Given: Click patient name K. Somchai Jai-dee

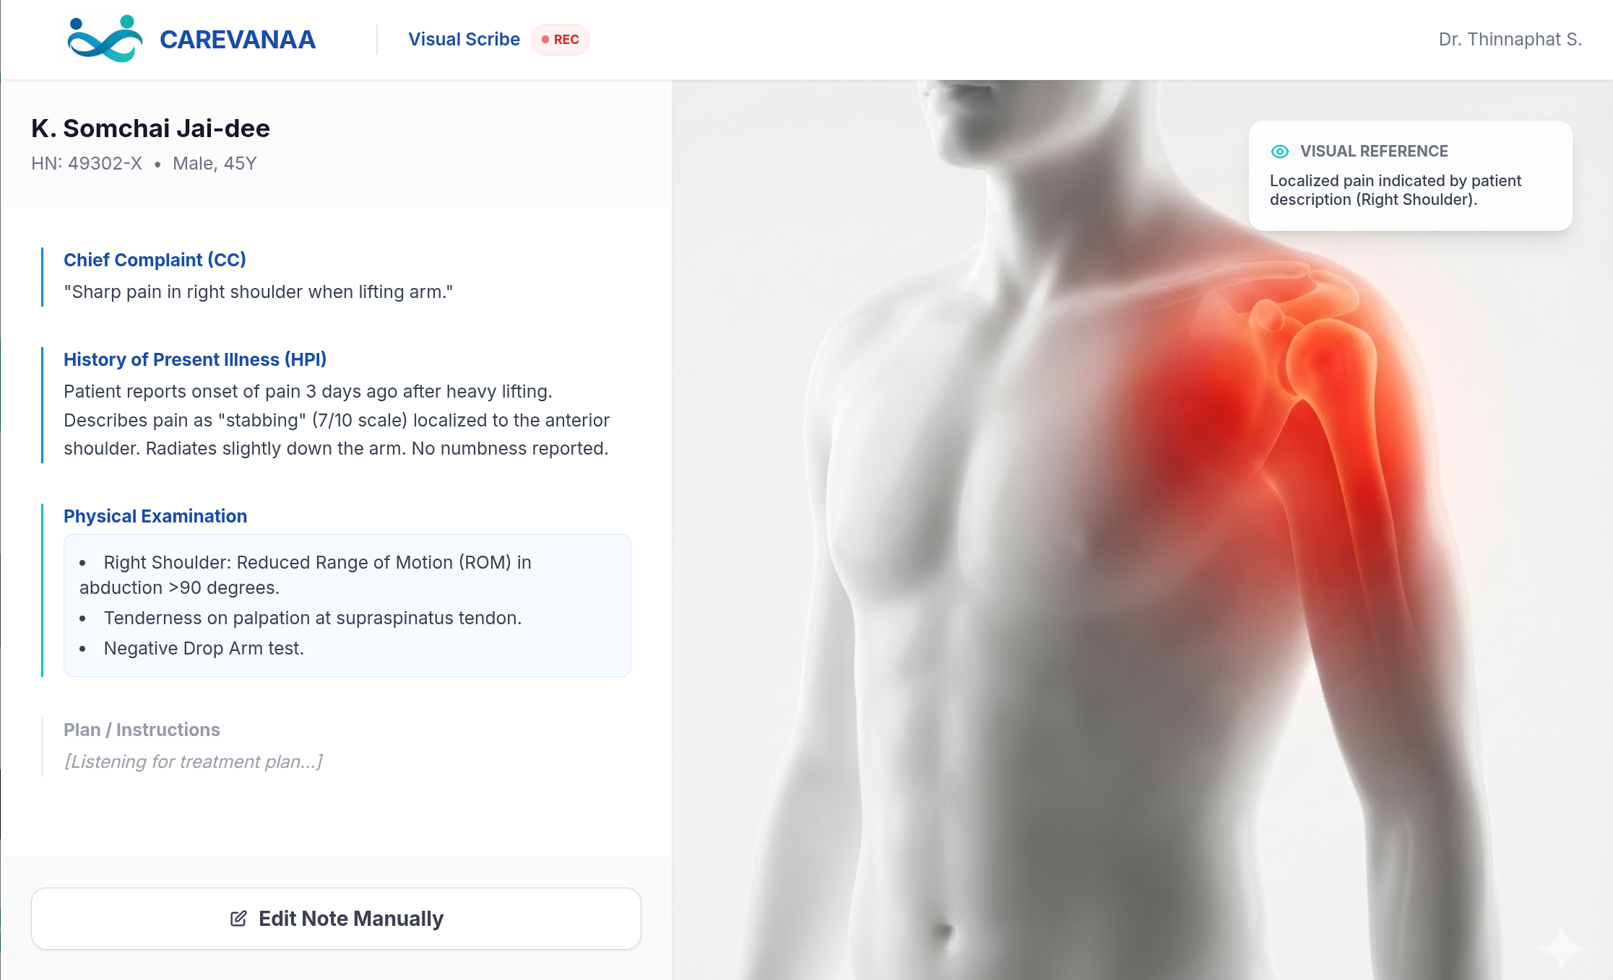Looking at the screenshot, I should click(150, 128).
